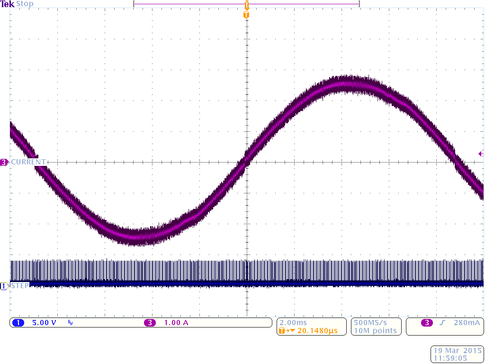Select the rising edge trigger slope icon
Image resolution: width=485 pixels, height=364 pixels.
tap(442, 323)
